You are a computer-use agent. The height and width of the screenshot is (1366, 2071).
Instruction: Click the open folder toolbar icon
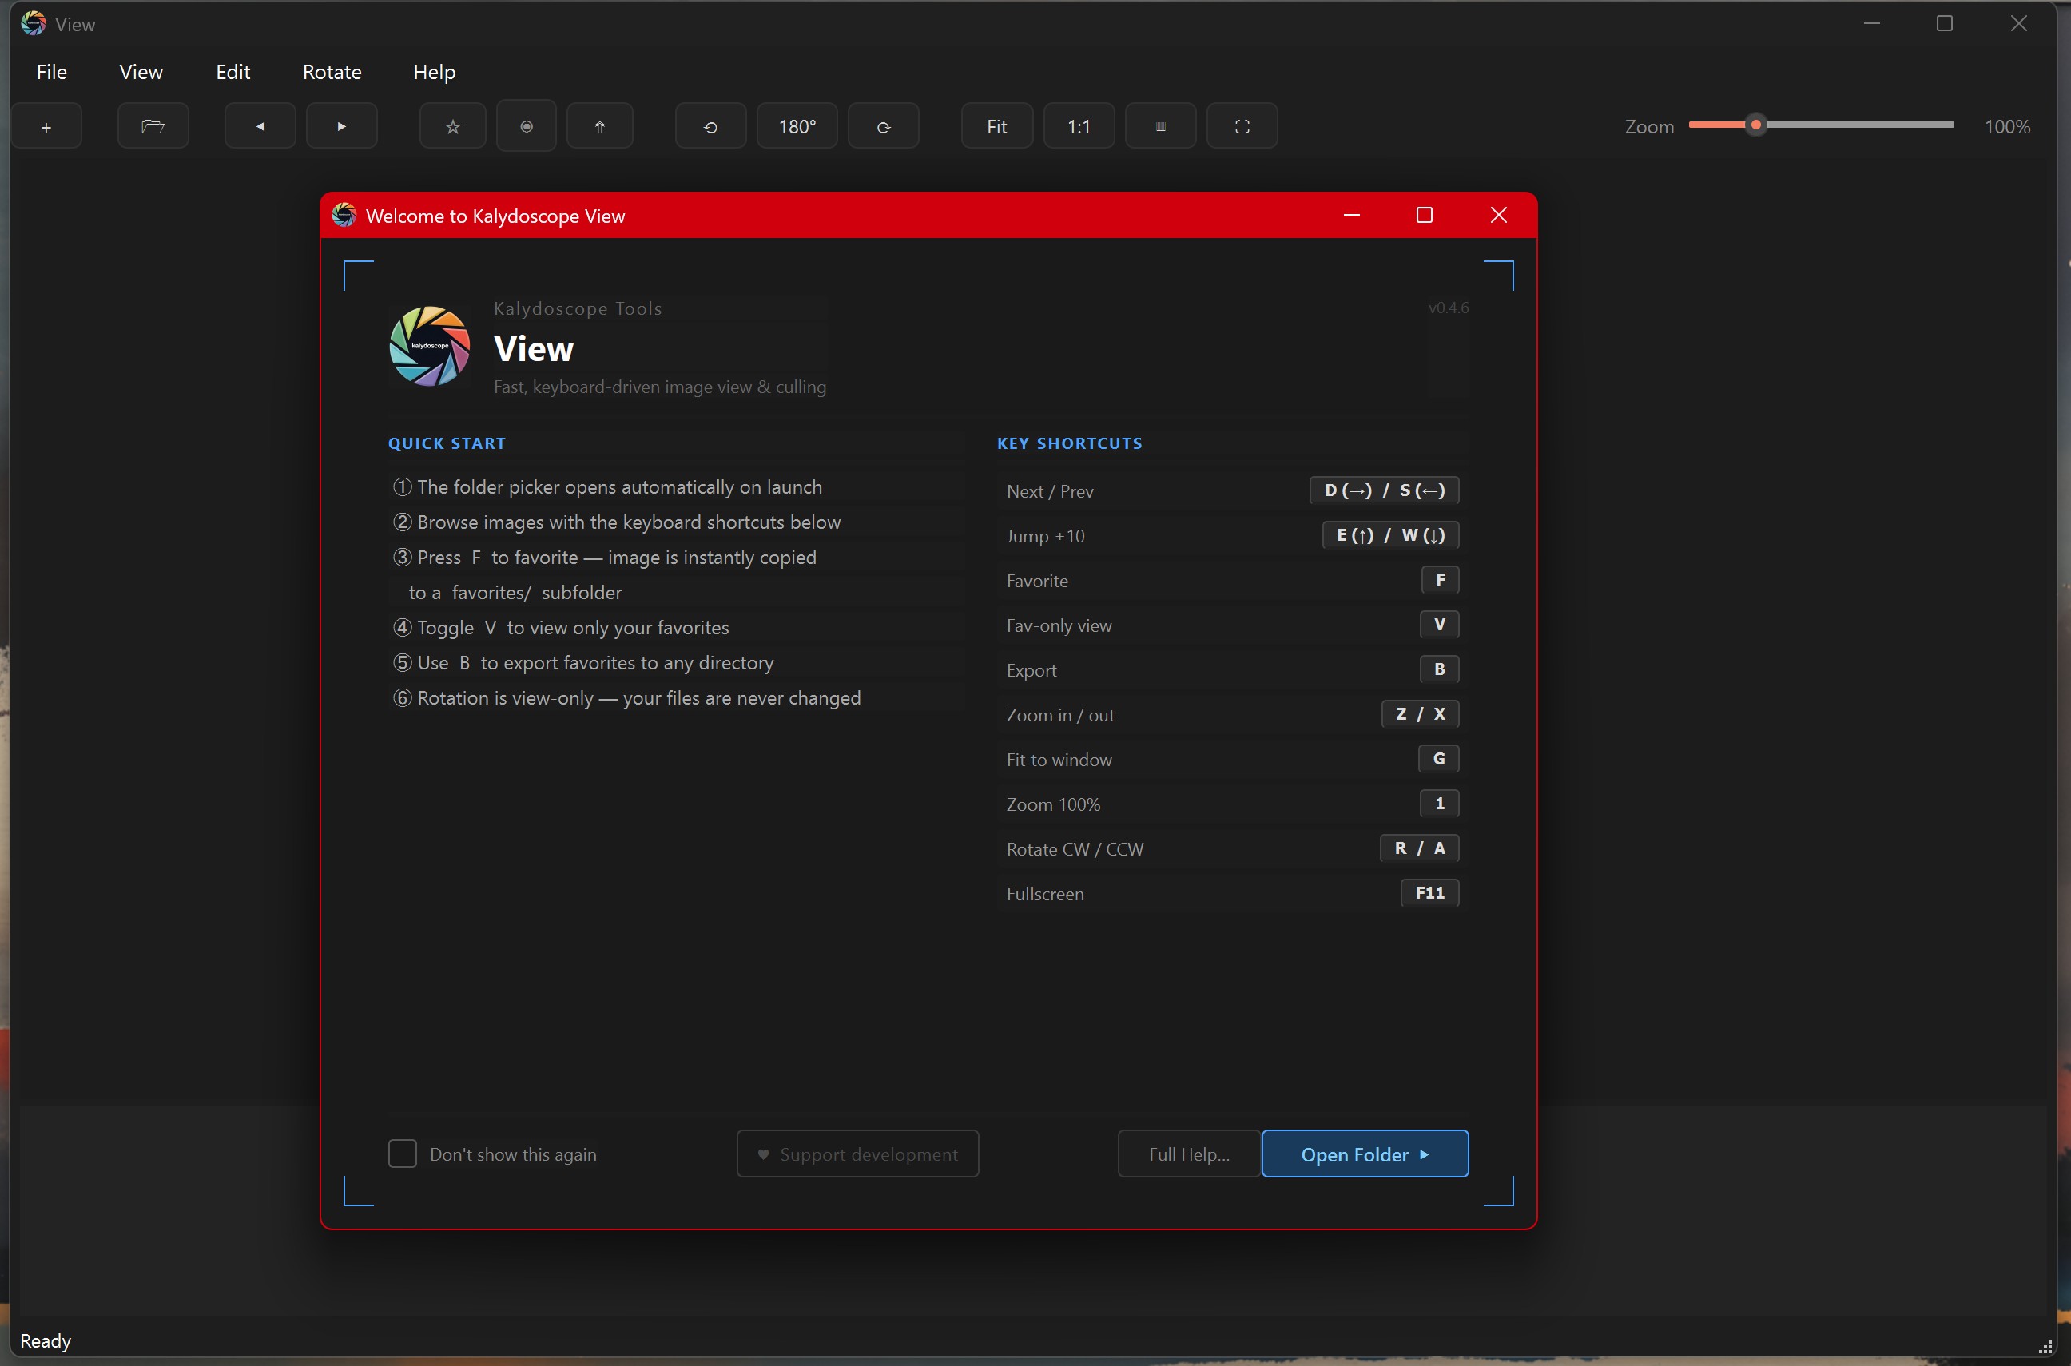pyautogui.click(x=153, y=127)
